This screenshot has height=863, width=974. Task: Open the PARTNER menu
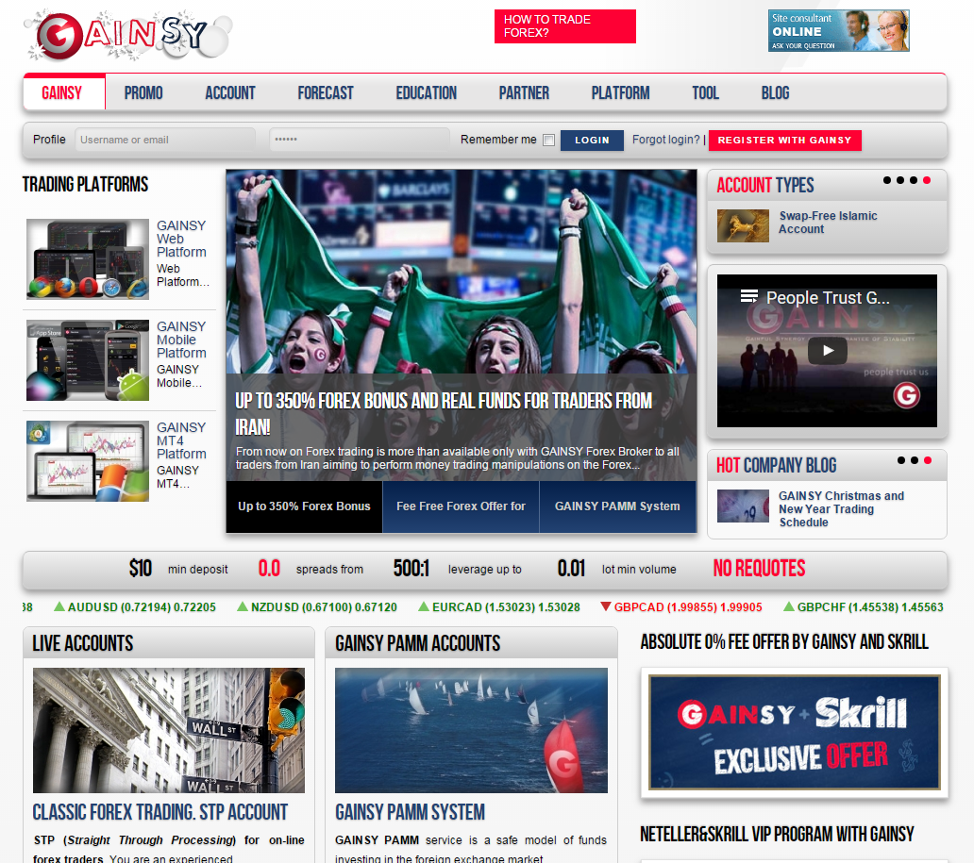click(524, 93)
